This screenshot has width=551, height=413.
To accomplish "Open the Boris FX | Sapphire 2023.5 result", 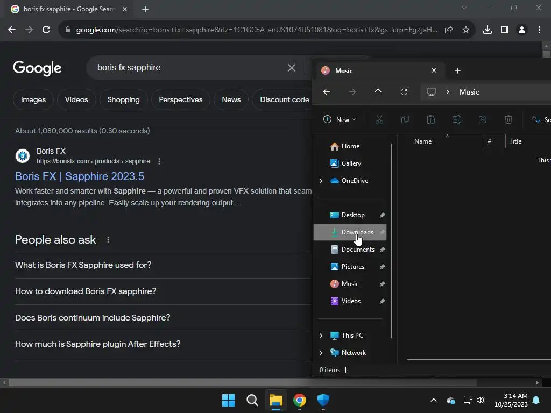I will click(80, 176).
